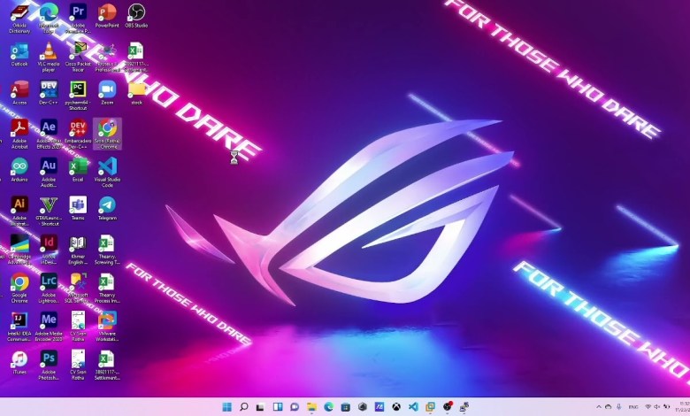690x416 pixels.
Task: Open Visual Studio Code from taskbar
Action: click(413, 407)
